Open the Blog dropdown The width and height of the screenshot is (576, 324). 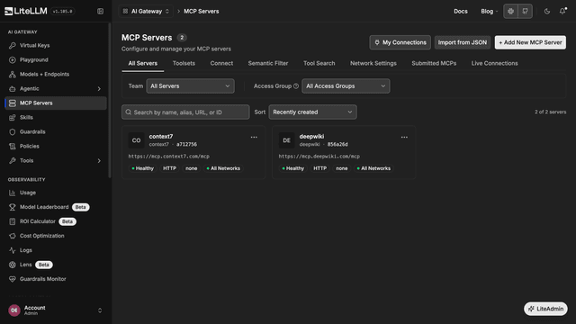tap(490, 12)
